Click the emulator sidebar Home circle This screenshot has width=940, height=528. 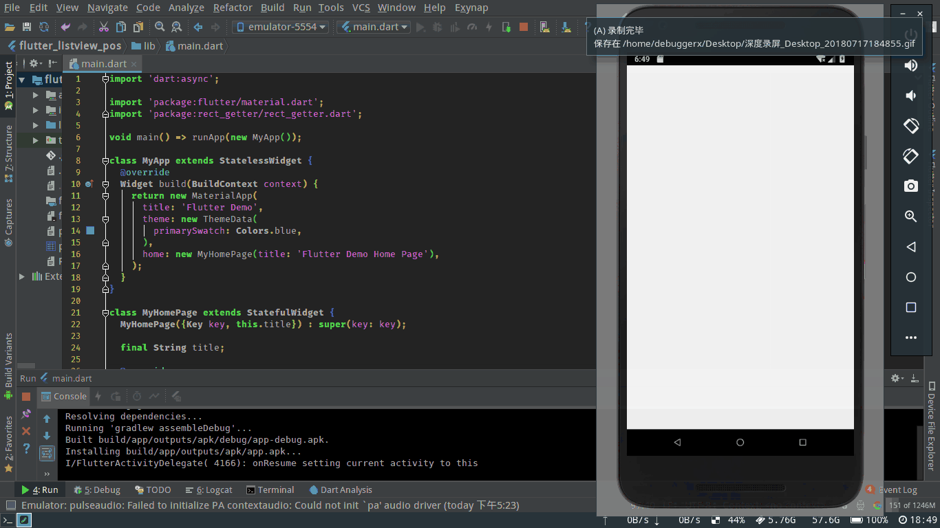click(x=911, y=277)
